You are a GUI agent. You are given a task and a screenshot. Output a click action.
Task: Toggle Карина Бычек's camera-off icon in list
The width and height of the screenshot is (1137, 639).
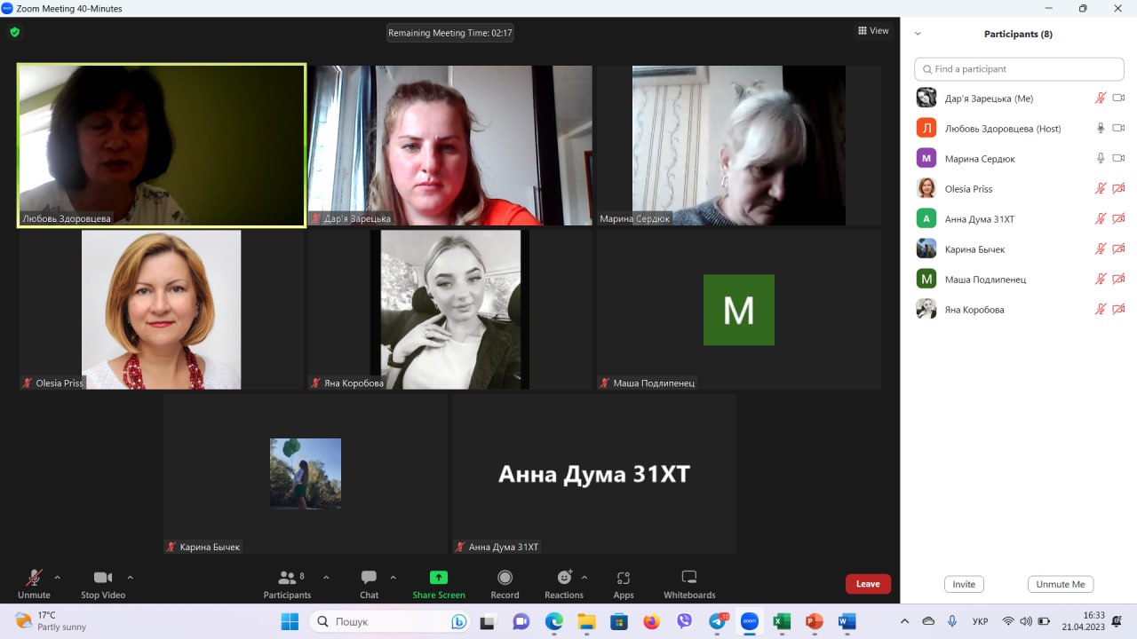coord(1118,249)
